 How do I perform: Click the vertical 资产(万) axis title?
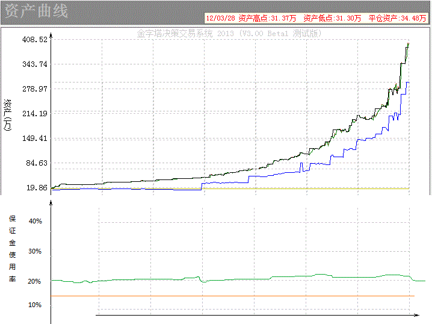[8, 114]
